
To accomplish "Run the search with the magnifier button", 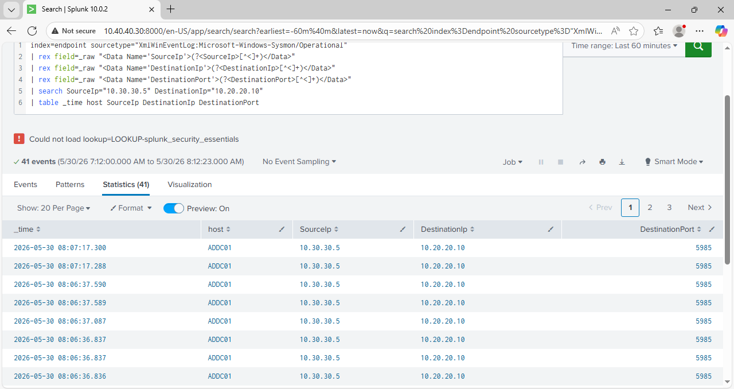I will tap(698, 47).
